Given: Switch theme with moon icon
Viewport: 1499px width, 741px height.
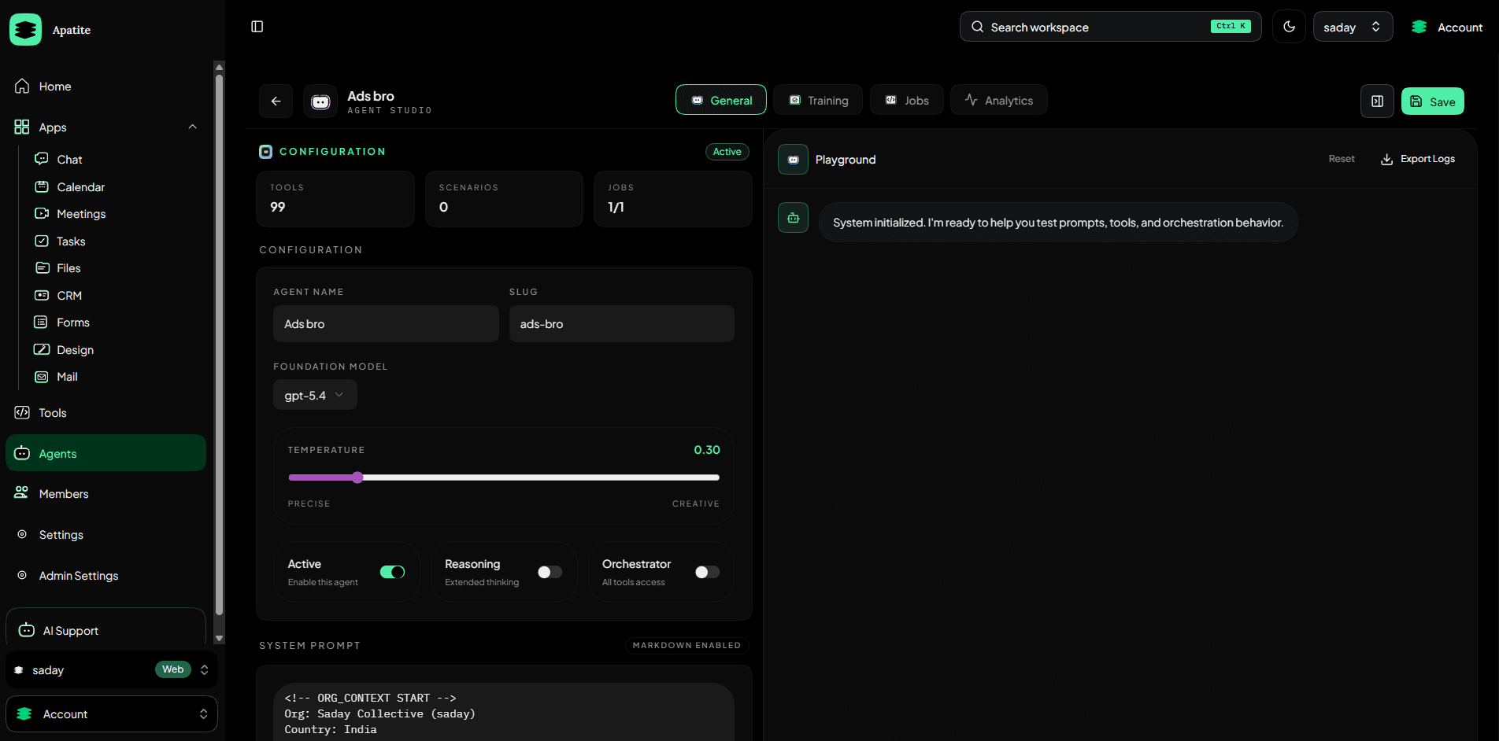Looking at the screenshot, I should coord(1289,27).
